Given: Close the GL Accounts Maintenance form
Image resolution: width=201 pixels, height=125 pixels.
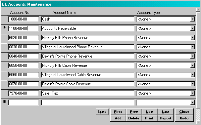Looking at the screenshot, I should [184, 112].
